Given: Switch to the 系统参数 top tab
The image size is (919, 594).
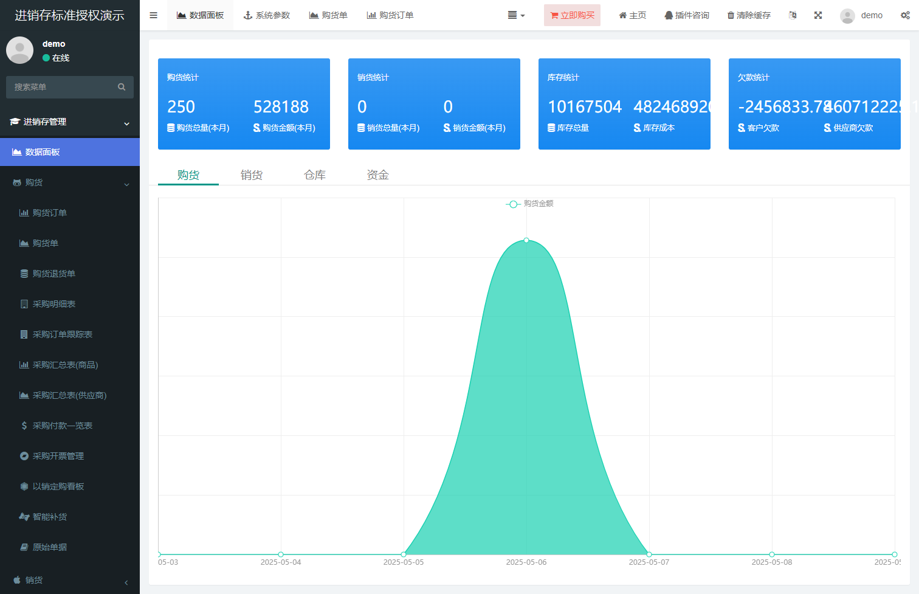Looking at the screenshot, I should [x=267, y=15].
